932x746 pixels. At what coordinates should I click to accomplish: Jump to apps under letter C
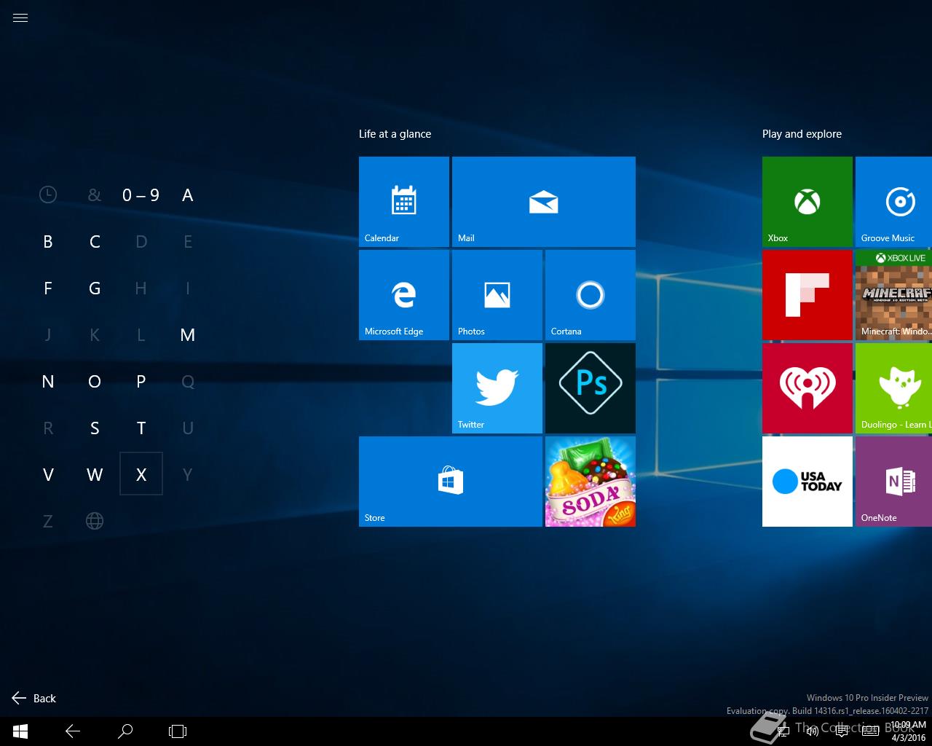tap(95, 241)
